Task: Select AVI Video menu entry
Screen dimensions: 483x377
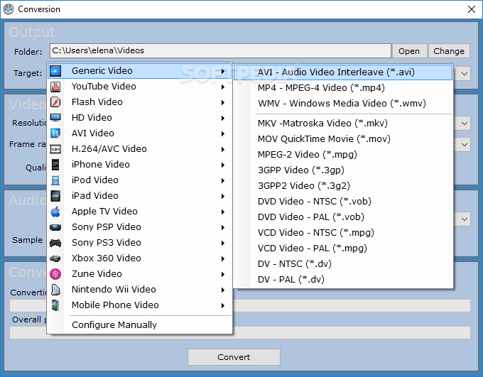Action: (139, 133)
